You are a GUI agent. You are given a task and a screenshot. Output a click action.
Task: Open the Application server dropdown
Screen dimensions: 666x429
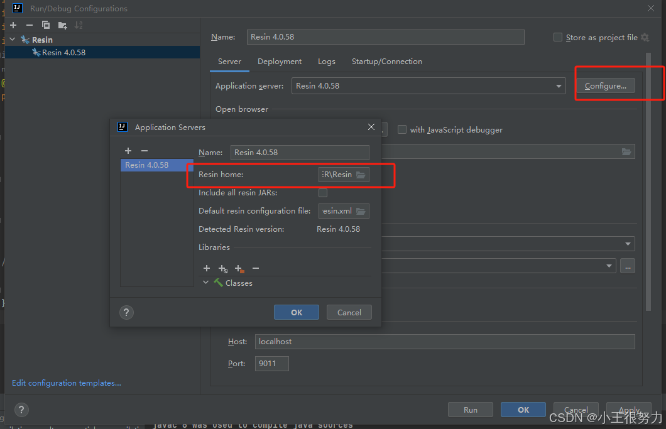tap(428, 86)
